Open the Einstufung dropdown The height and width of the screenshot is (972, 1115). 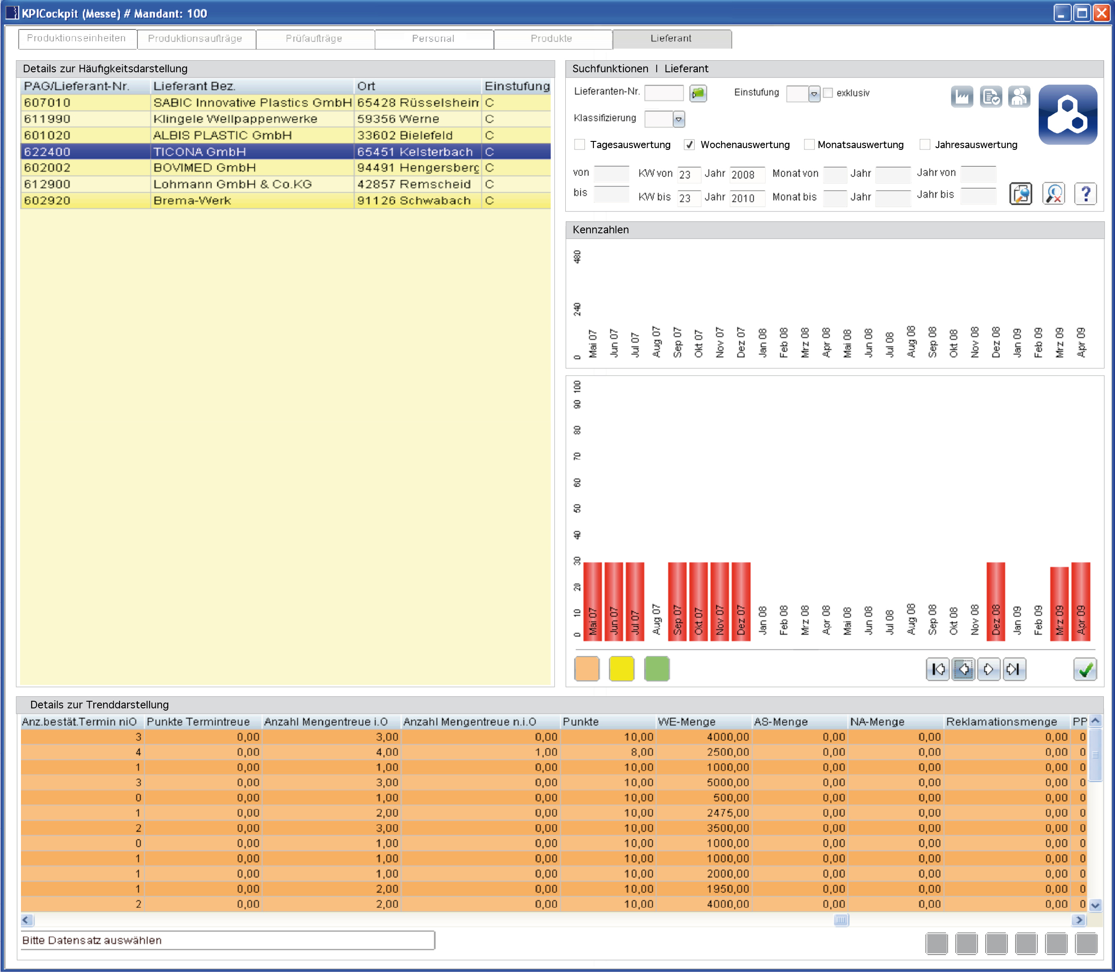tap(813, 95)
